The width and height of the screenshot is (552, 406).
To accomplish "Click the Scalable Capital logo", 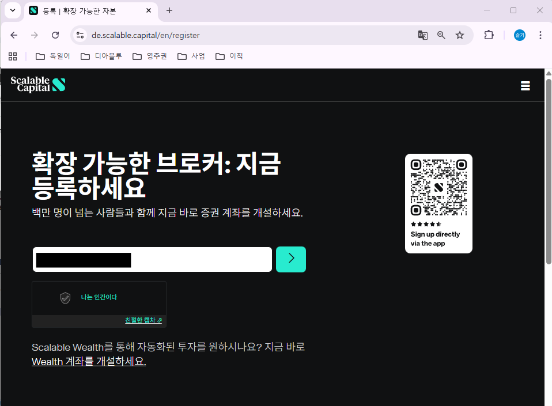I will [38, 85].
